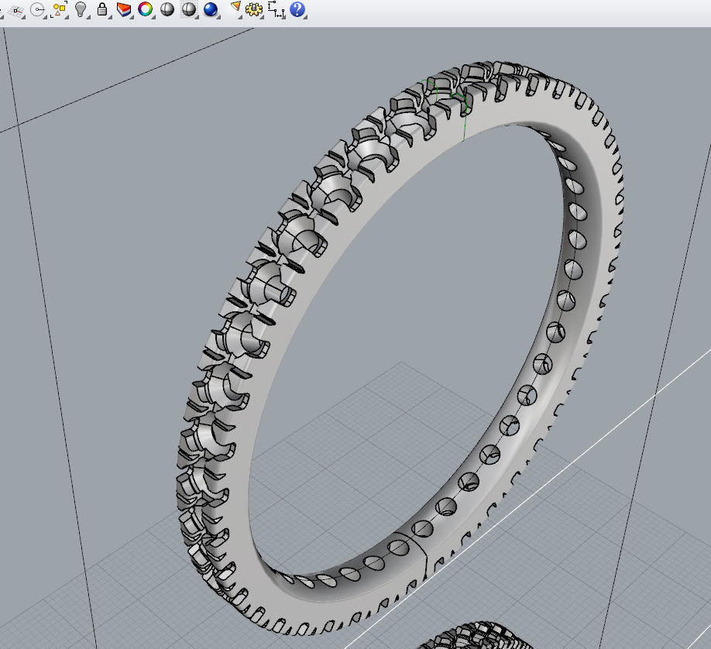This screenshot has width=711, height=649.
Task: Expand the gear options flyout arrow
Action: (x=262, y=17)
